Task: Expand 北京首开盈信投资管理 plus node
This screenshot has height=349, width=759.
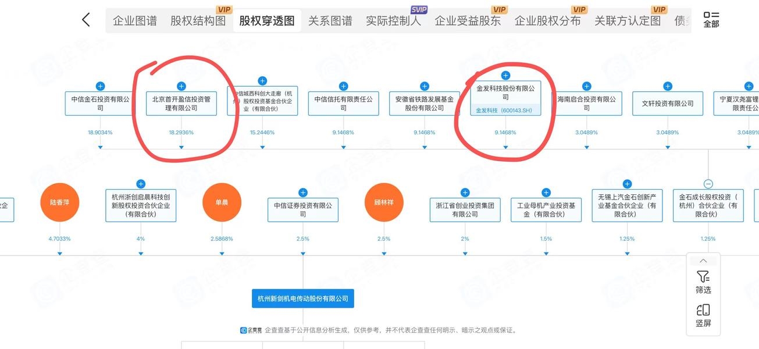Action: point(181,86)
